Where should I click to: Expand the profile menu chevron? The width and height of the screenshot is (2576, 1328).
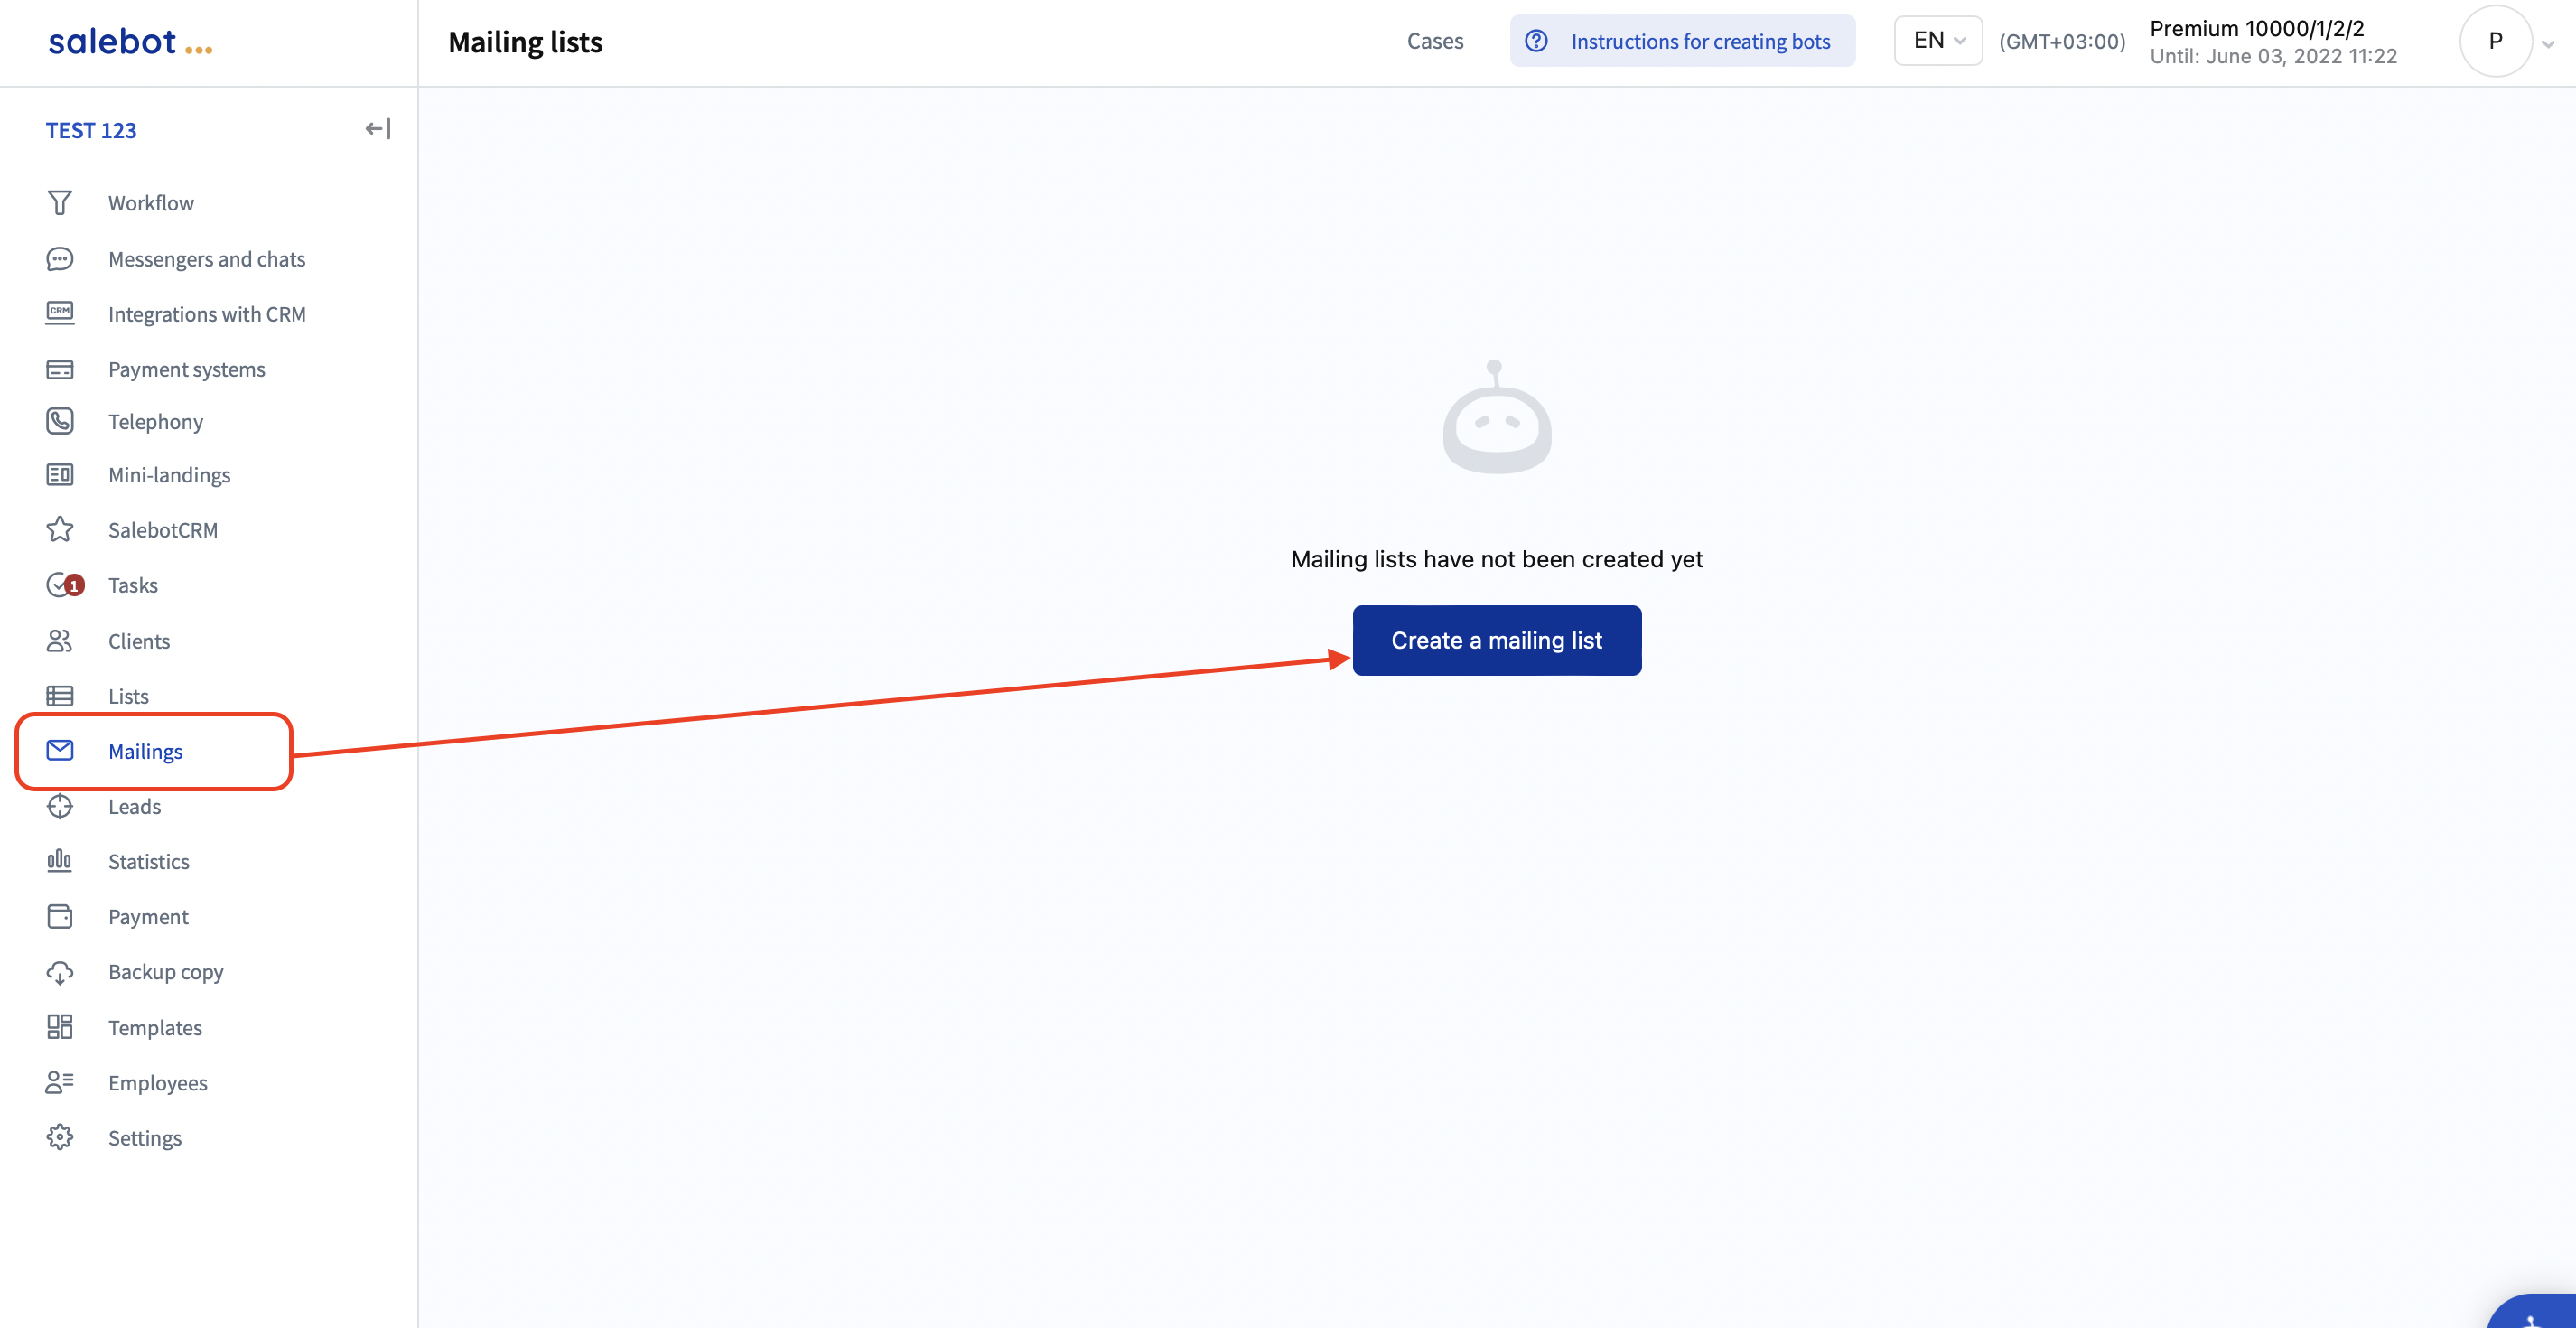pyautogui.click(x=2548, y=44)
